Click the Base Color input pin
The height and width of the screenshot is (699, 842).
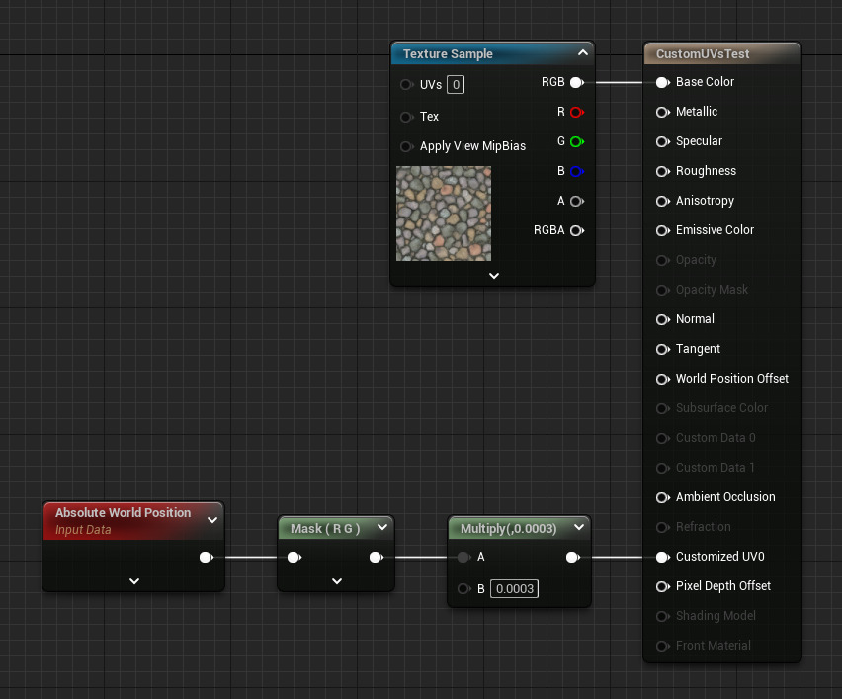pos(662,83)
